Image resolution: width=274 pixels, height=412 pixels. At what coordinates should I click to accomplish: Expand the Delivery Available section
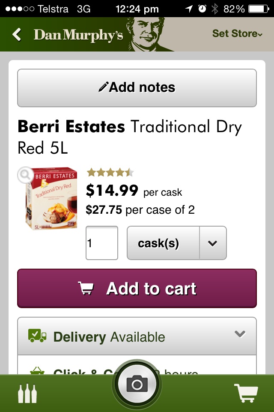[x=137, y=336]
